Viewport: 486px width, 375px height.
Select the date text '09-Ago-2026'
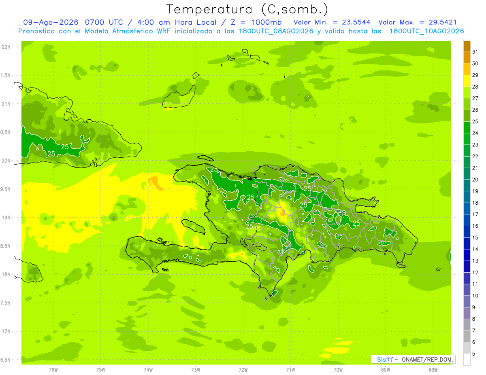[x=51, y=22]
